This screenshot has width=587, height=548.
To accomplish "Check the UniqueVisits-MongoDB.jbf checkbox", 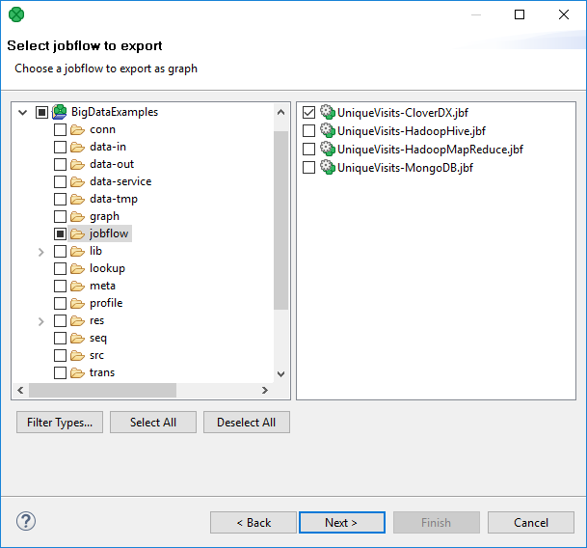I will point(308,168).
